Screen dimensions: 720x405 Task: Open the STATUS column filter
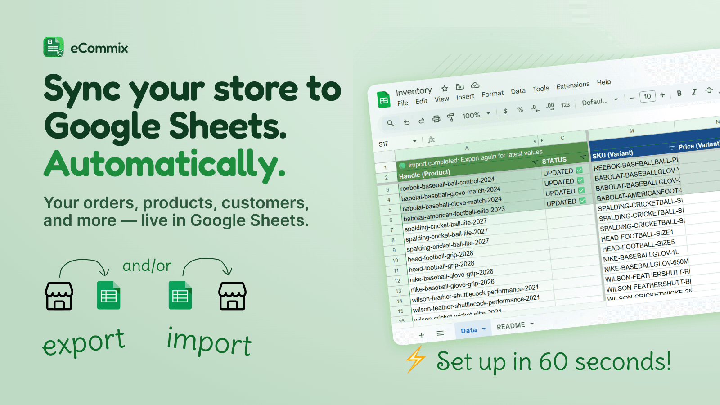coord(583,157)
